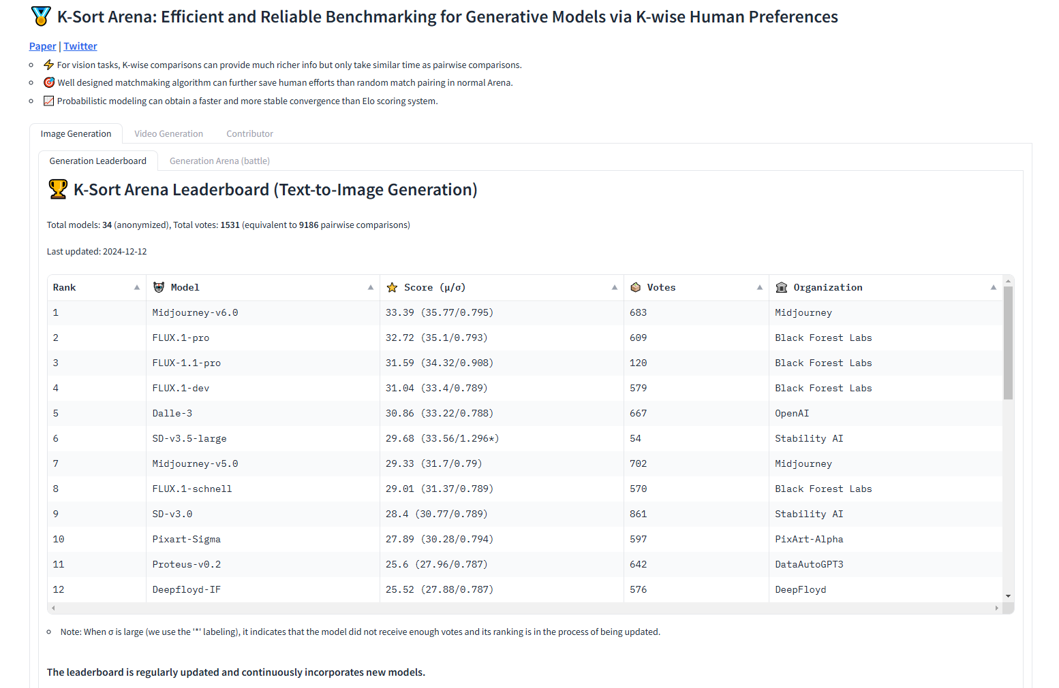The height and width of the screenshot is (688, 1059).
Task: Click the trophy icon beside the leaderboard title
Action: tap(59, 189)
